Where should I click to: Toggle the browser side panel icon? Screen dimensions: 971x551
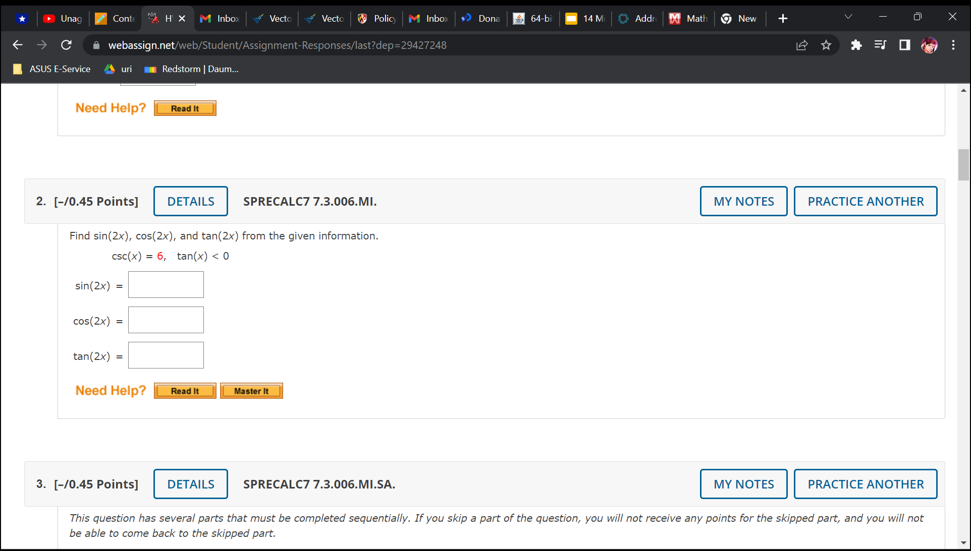904,45
